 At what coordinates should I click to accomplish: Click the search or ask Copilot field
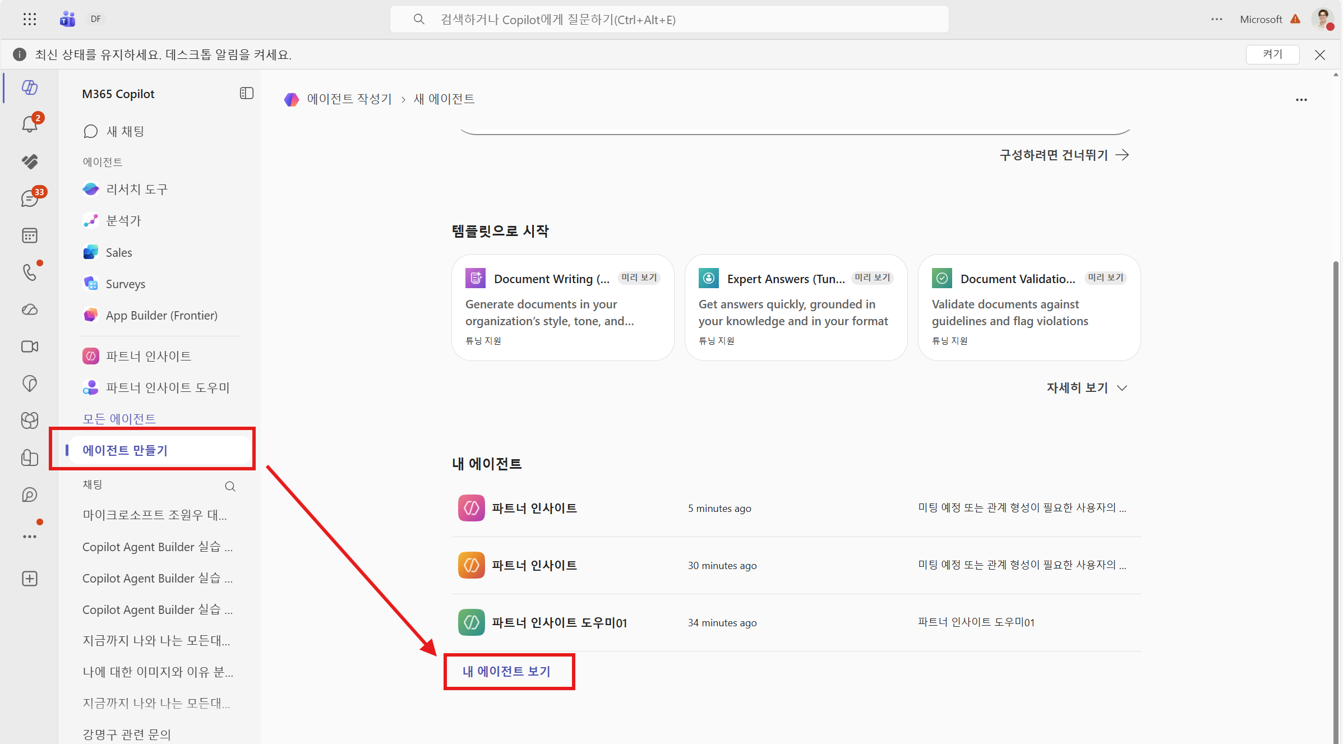(669, 20)
